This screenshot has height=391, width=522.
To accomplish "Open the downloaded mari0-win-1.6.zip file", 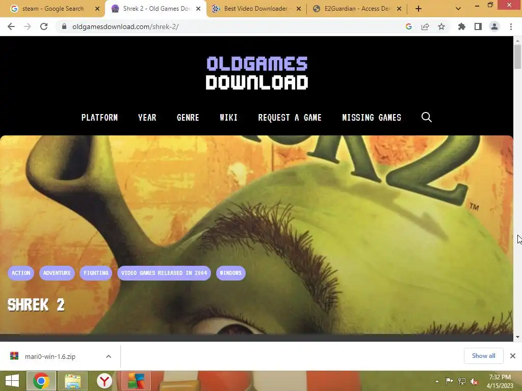I will tap(50, 356).
